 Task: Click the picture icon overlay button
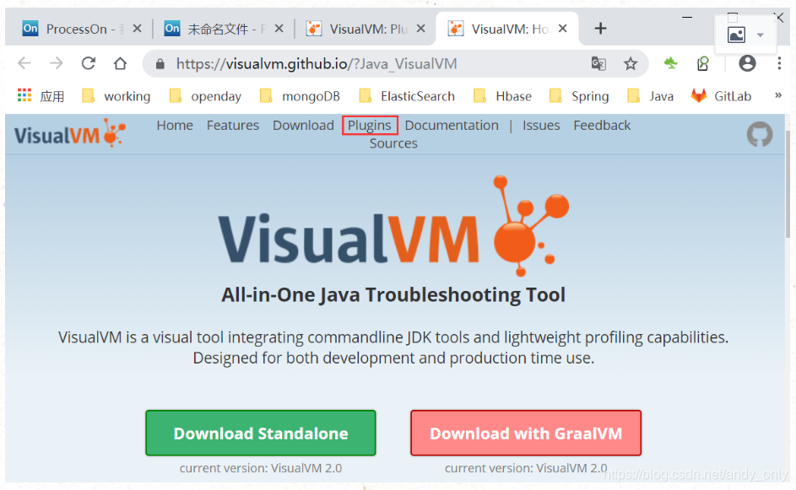736,35
